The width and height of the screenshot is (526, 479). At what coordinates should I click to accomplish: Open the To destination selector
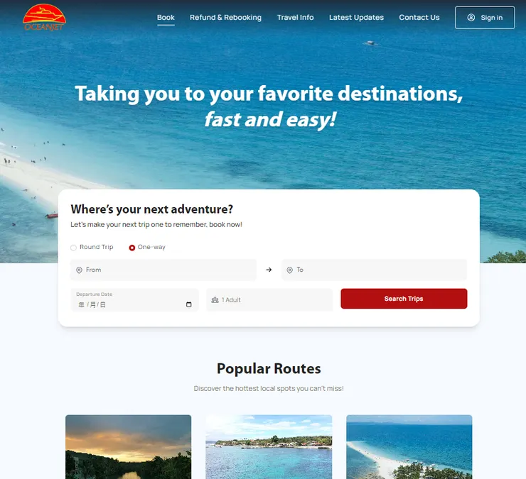[x=374, y=270]
